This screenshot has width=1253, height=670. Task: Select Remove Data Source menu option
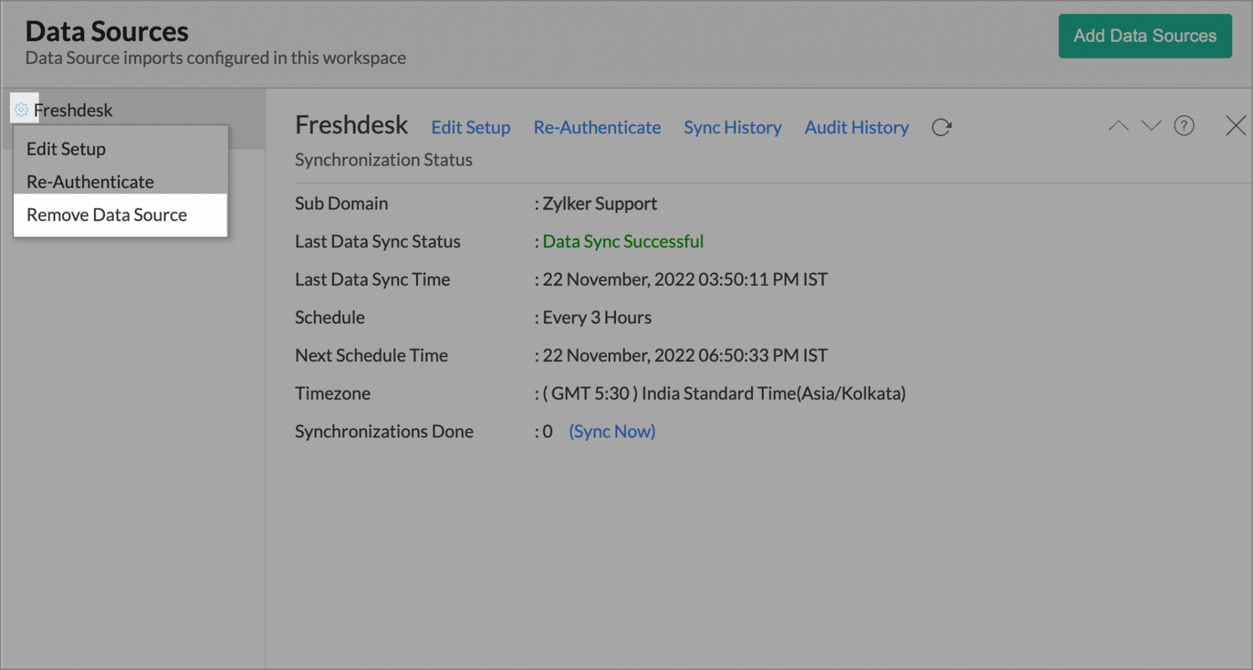coord(120,215)
